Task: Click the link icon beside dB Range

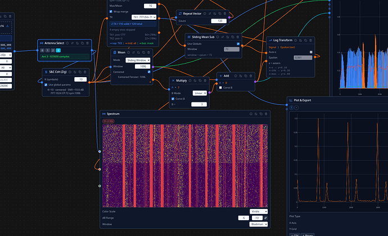Action: pos(266,217)
